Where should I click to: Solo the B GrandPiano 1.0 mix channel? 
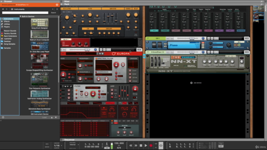[x=172, y=52]
